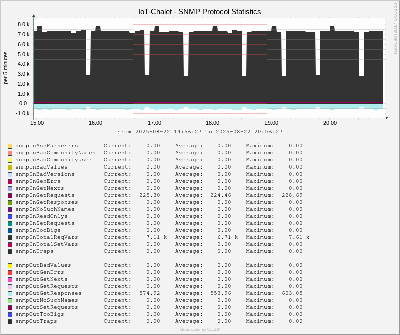400x335 pixels.
Task: Click the 'Generated by Cacti' footer text
Action: click(x=200, y=329)
